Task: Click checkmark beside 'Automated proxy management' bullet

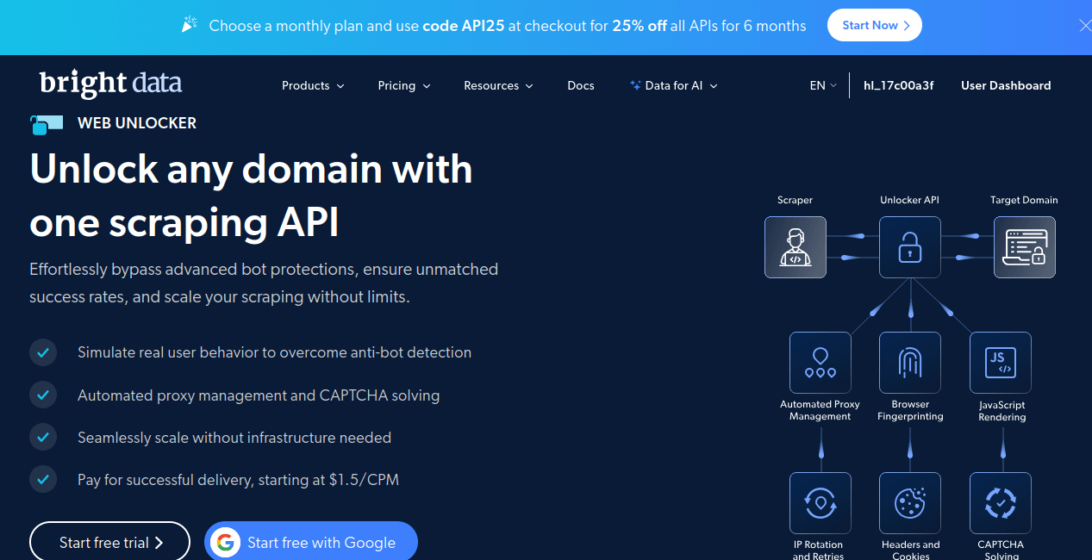Action: click(x=43, y=395)
